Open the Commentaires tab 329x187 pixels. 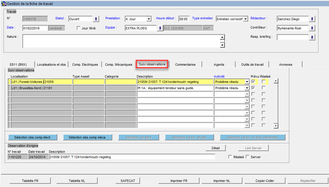185,65
